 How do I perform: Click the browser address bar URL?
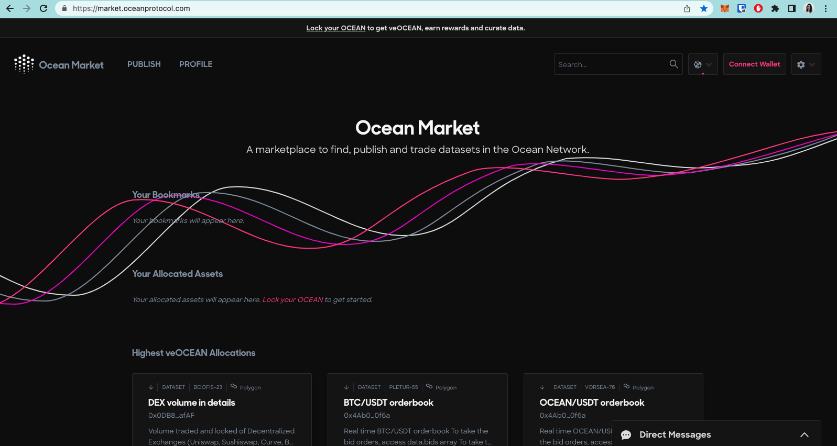click(132, 8)
